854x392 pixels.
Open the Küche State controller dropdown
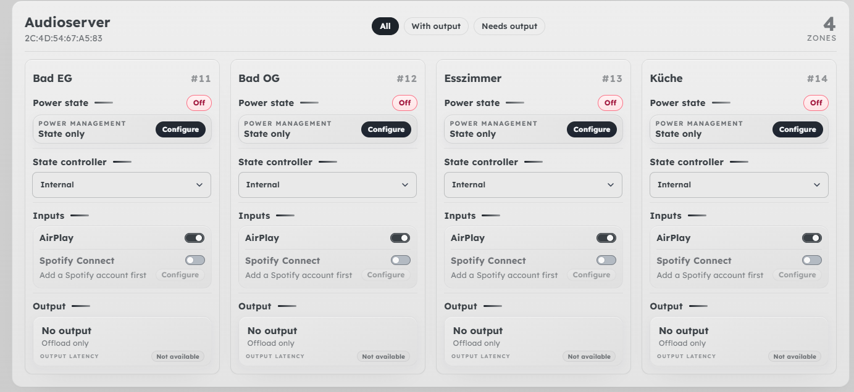[739, 185]
